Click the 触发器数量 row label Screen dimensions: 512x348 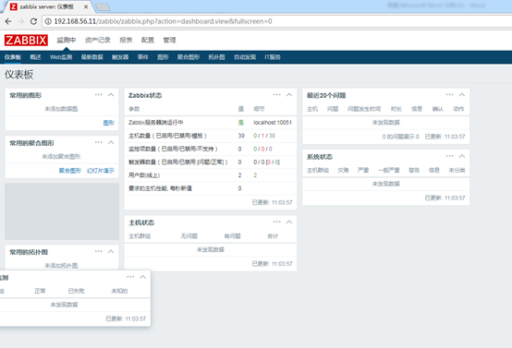(178, 162)
